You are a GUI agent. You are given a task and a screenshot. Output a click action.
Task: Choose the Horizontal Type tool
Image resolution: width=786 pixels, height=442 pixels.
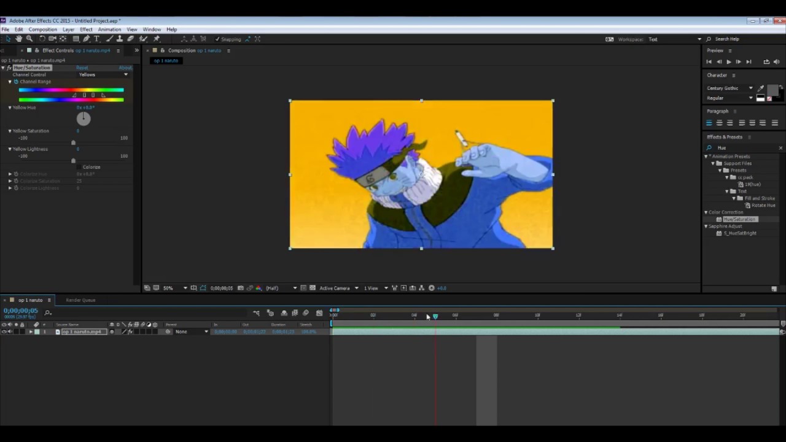click(x=96, y=39)
